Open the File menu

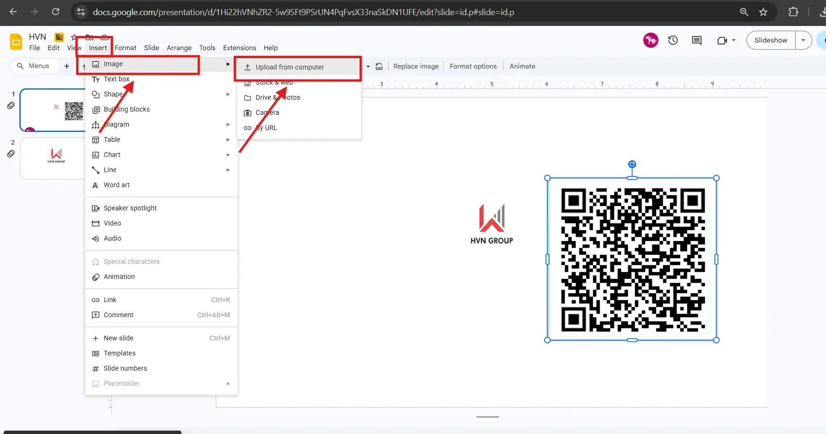(35, 48)
